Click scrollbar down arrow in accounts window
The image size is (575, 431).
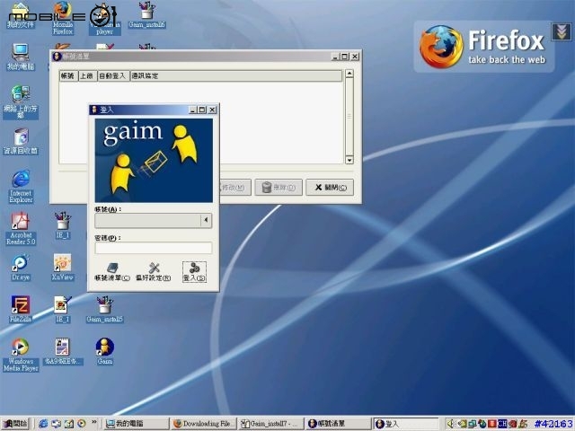[x=349, y=160]
